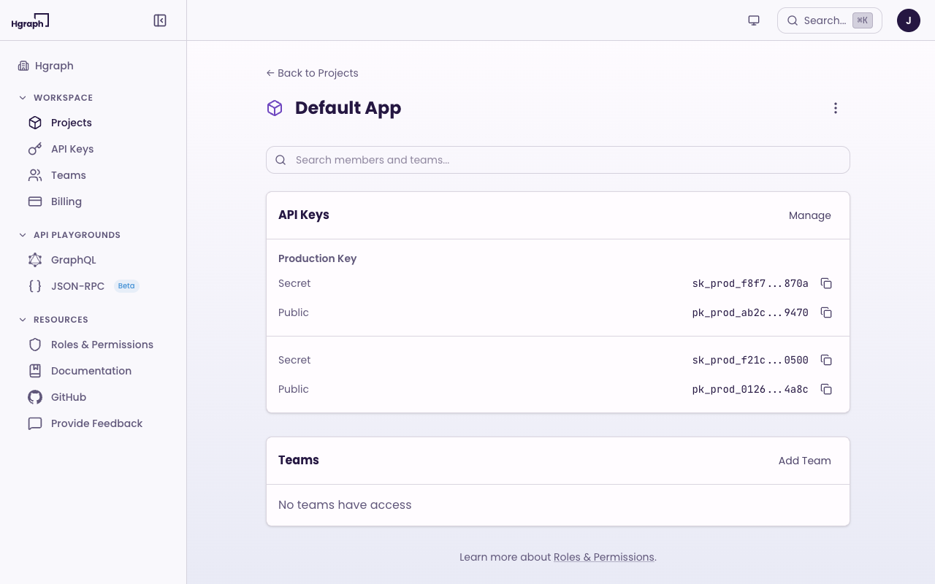Click the JSON-RPC braces icon
Screen dimensions: 935x584
[35, 286]
